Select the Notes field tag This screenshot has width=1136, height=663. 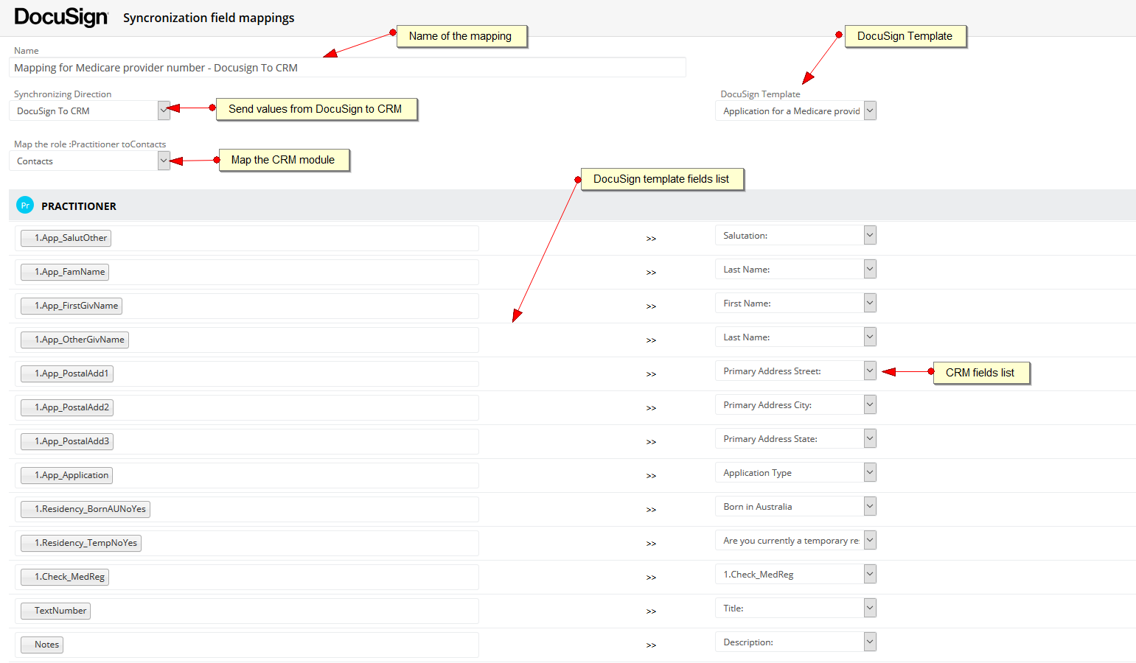[42, 645]
